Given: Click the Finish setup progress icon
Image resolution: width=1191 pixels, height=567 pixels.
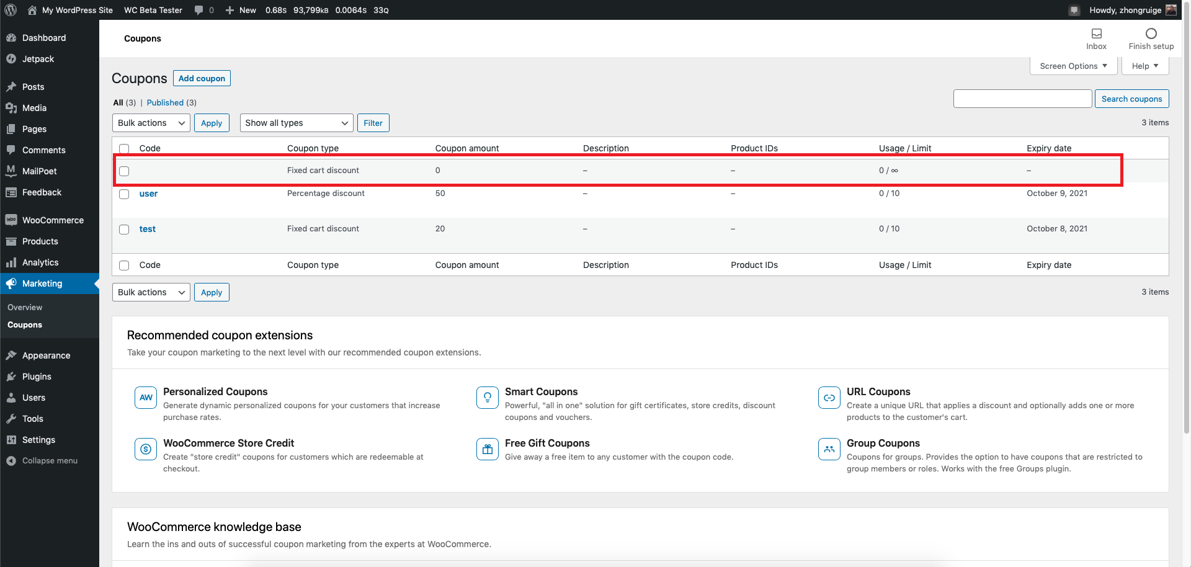Looking at the screenshot, I should pyautogui.click(x=1151, y=33).
